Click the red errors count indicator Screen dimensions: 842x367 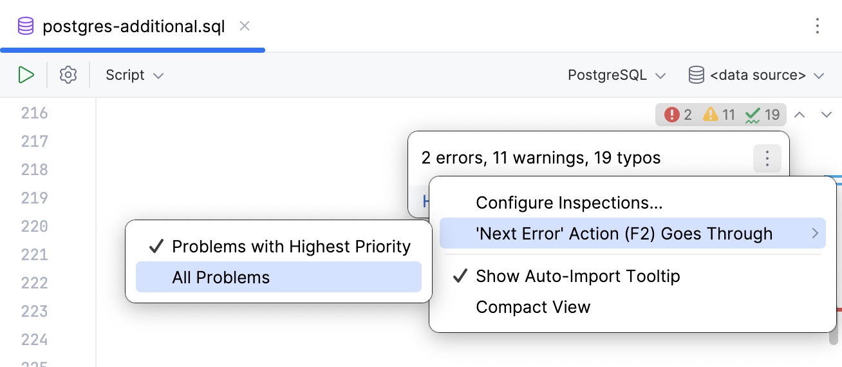click(x=678, y=115)
